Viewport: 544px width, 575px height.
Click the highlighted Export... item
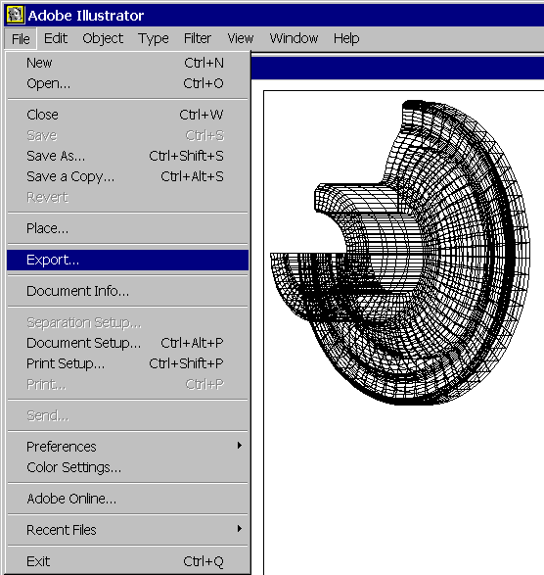point(127,260)
